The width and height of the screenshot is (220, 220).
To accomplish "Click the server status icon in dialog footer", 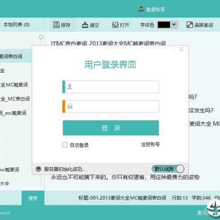I will pos(38,169).
